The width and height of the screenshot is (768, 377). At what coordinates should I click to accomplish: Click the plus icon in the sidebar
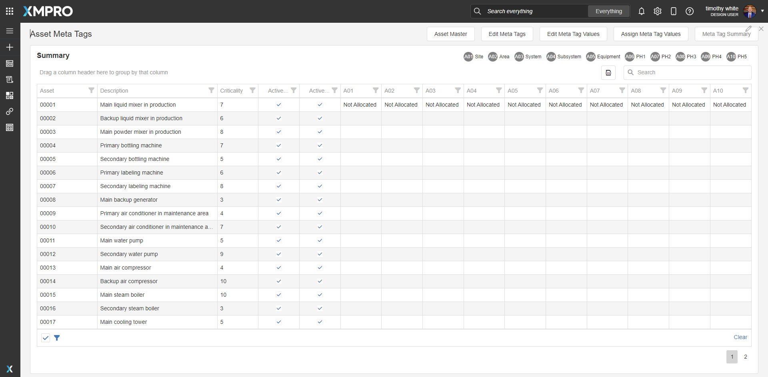(x=10, y=47)
